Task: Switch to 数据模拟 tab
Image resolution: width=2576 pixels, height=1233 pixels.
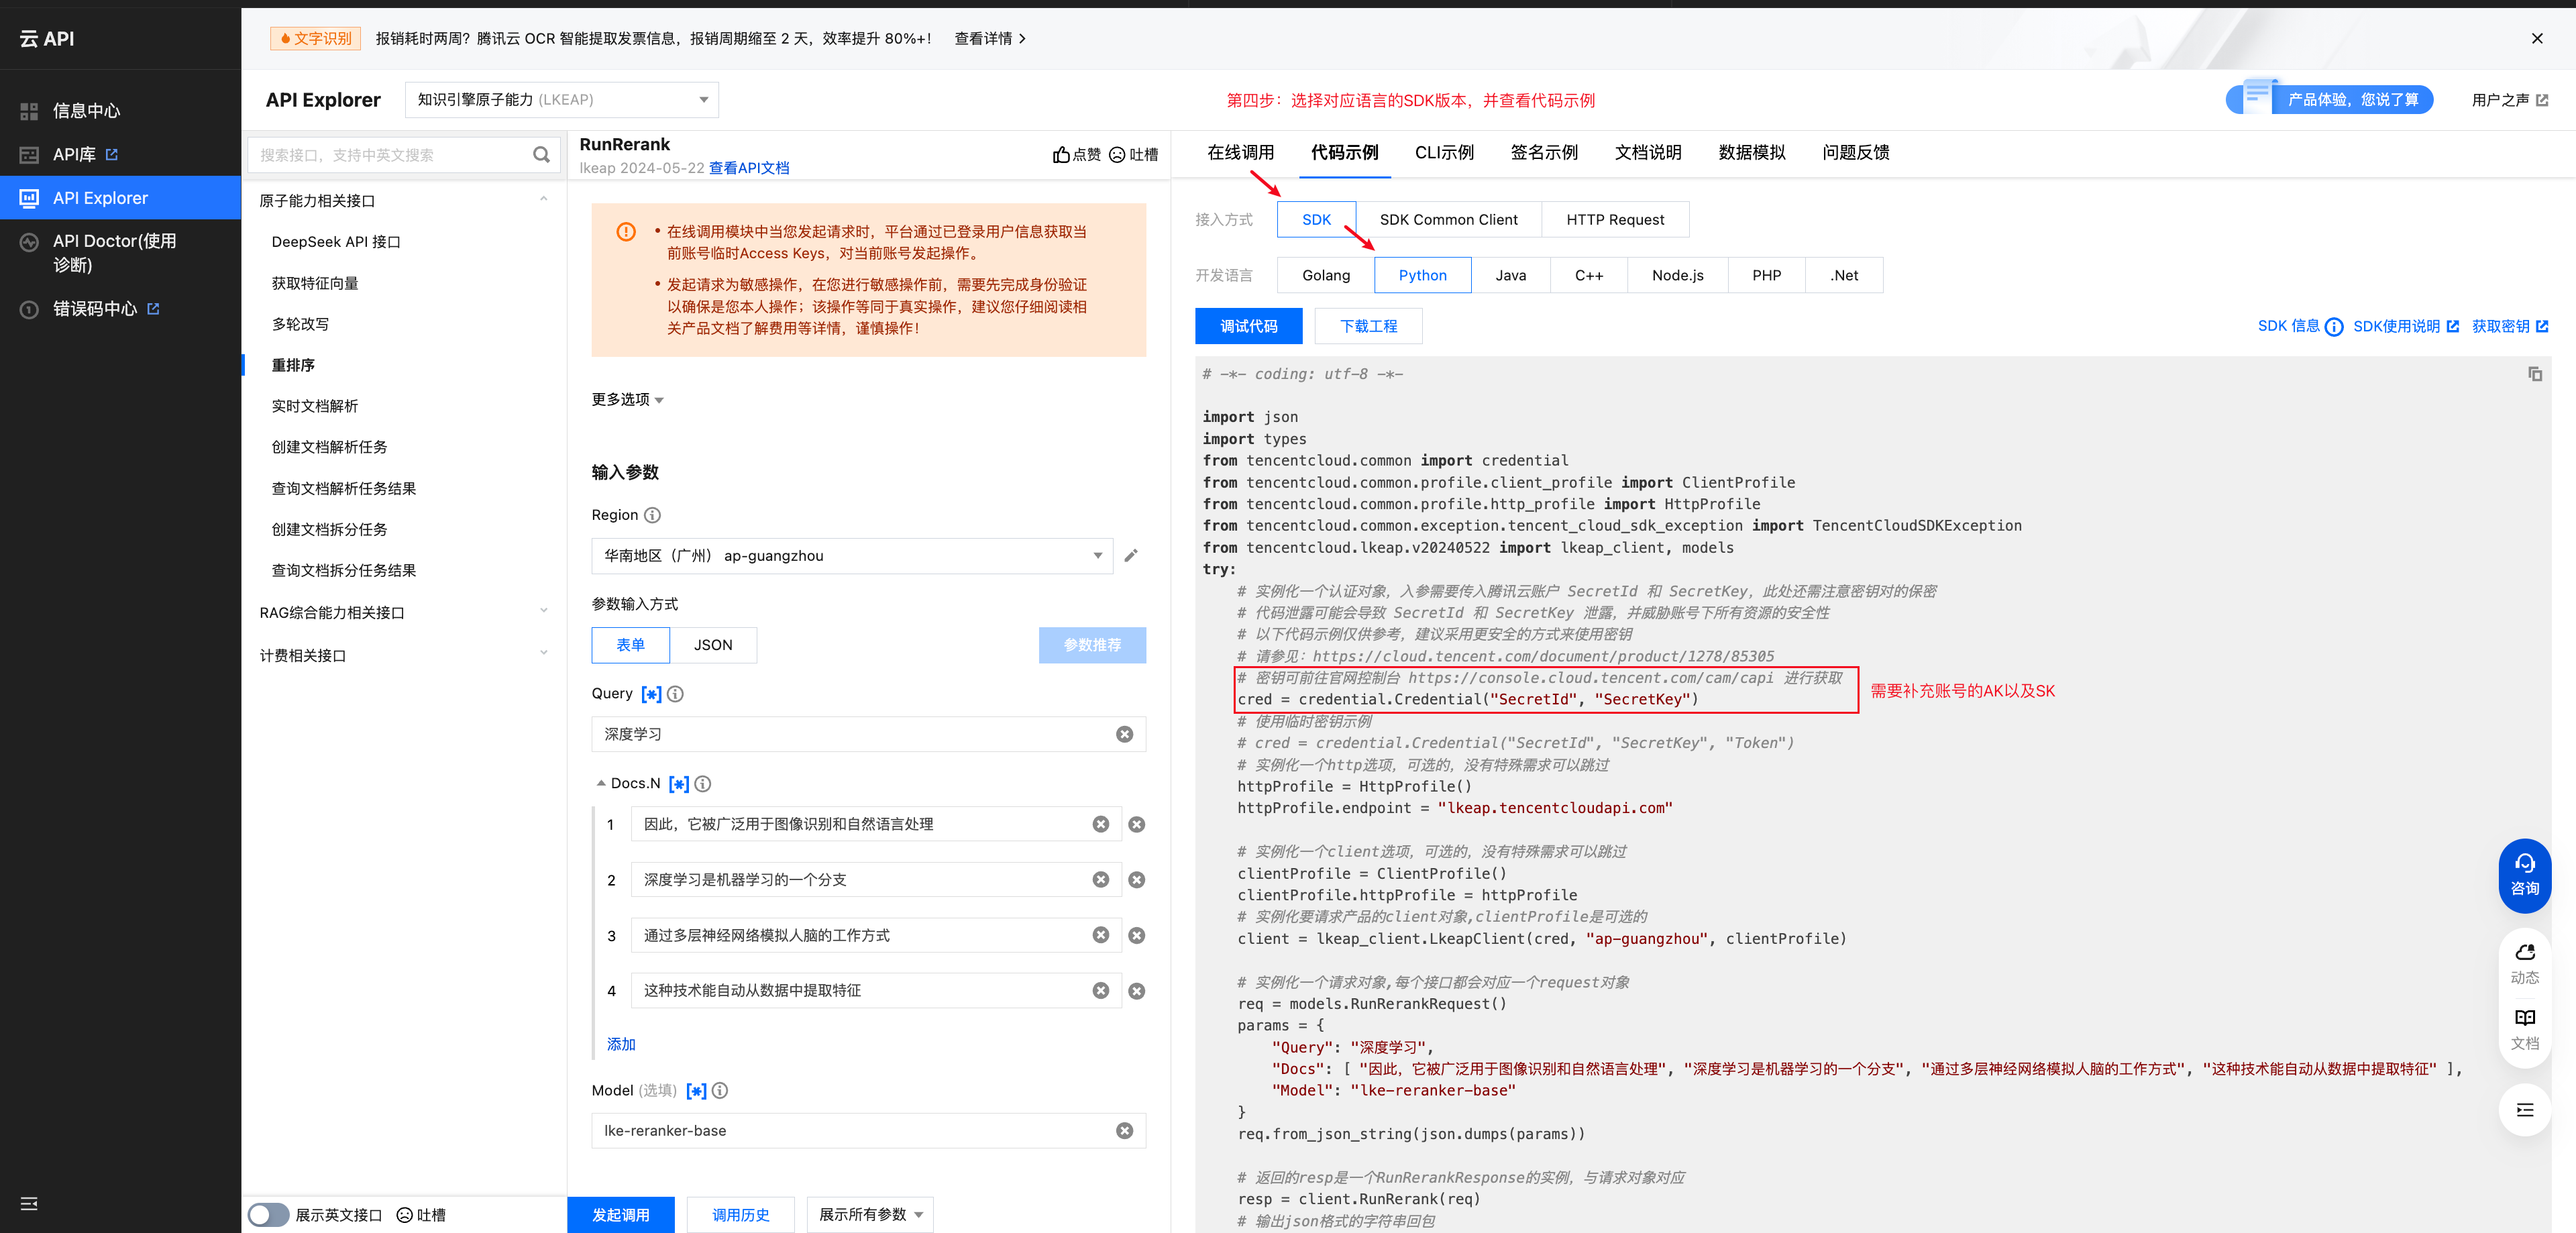Action: [1752, 153]
